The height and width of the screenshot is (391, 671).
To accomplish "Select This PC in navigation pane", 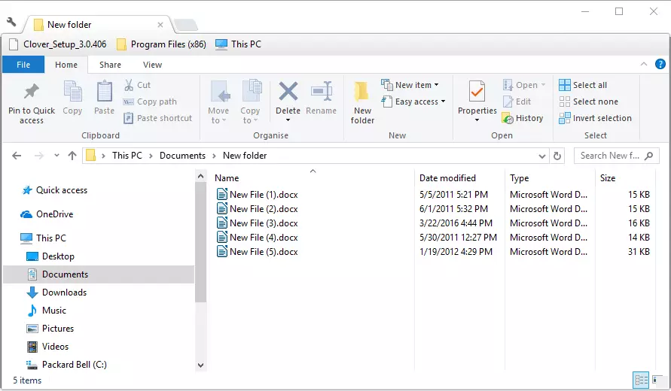I will (43, 238).
